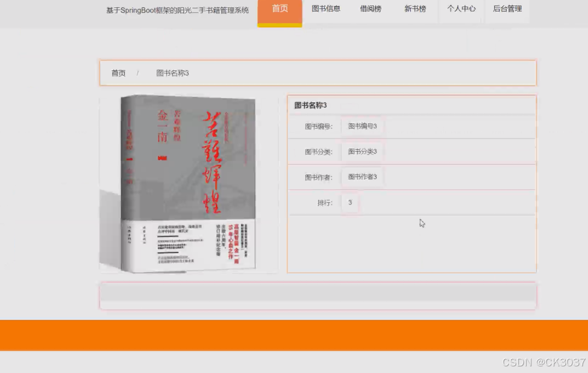588x373 pixels.
Task: Go to 个人中心 from the navigation bar
Action: (x=460, y=9)
